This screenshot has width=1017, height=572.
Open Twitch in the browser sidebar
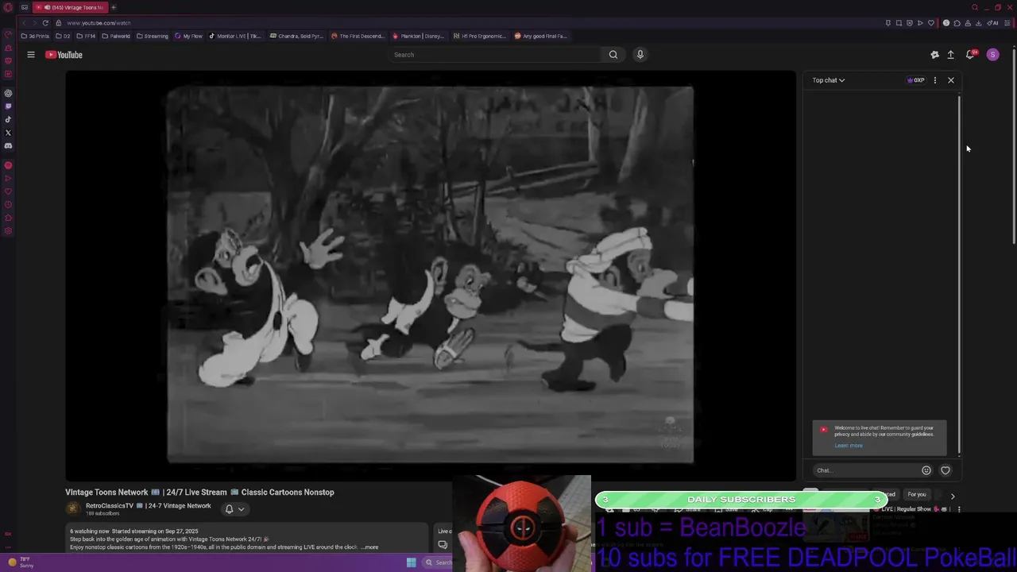tap(8, 106)
